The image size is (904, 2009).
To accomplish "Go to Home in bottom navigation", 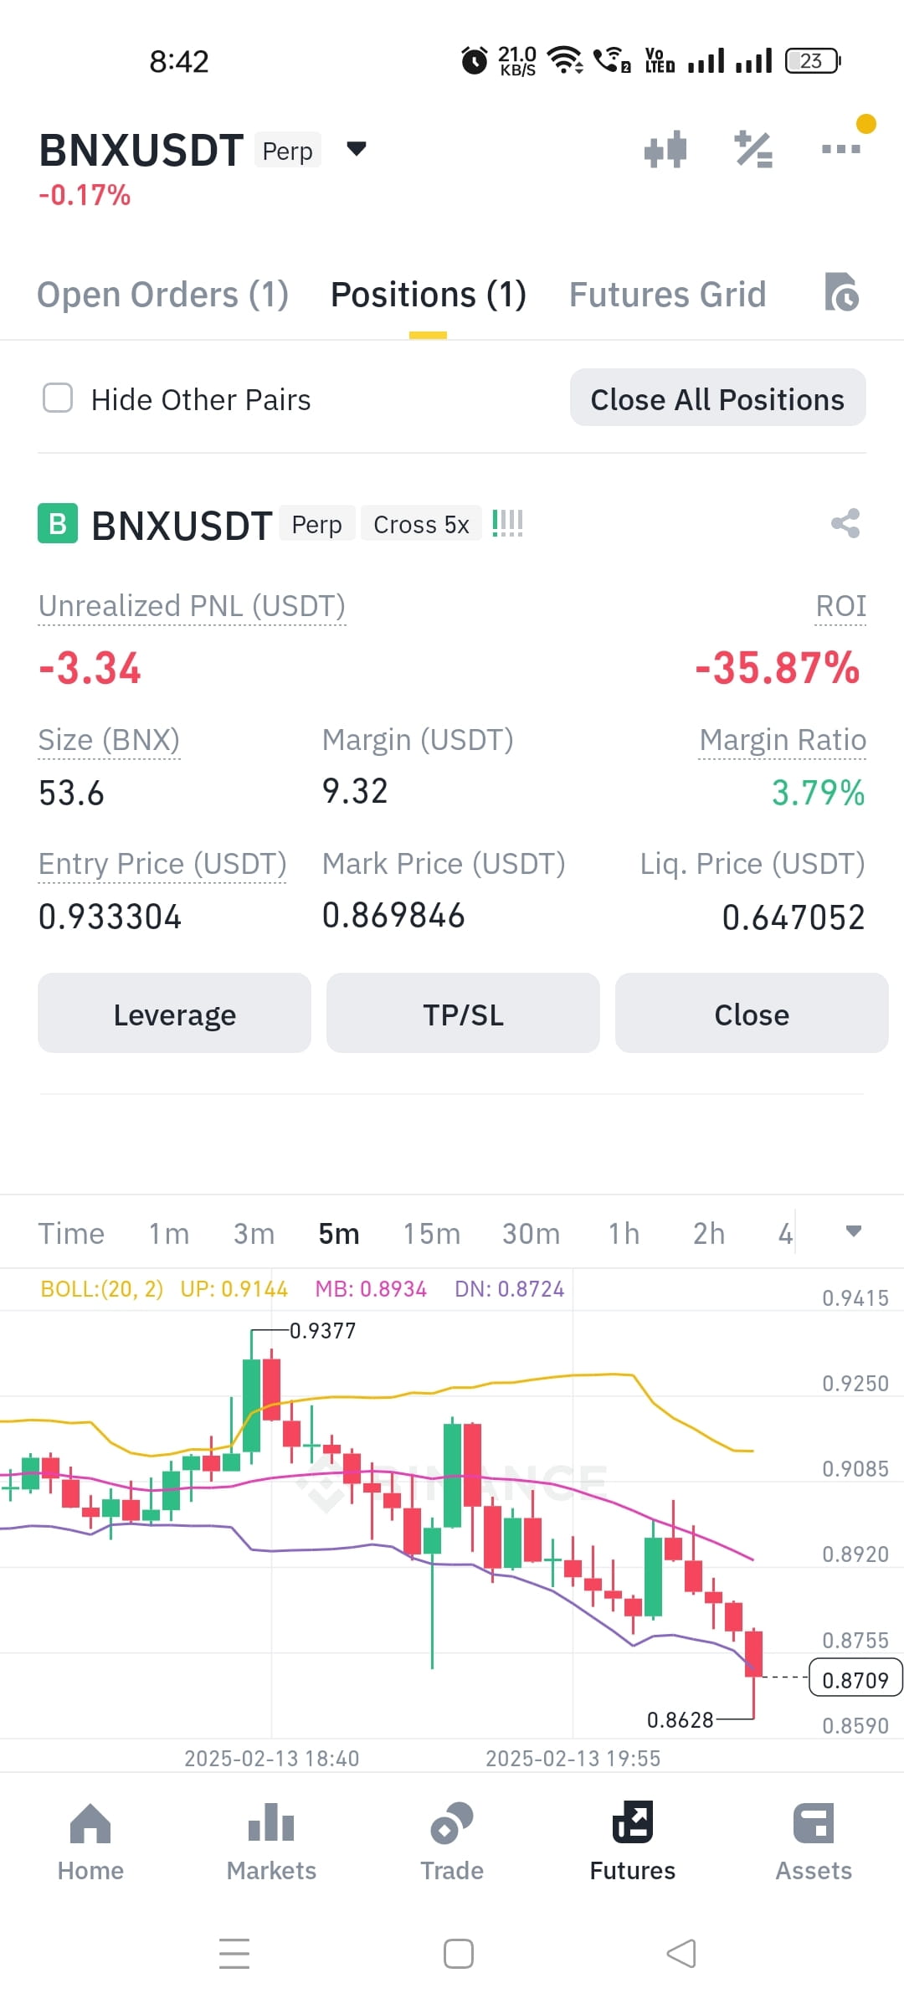I will (x=90, y=1842).
